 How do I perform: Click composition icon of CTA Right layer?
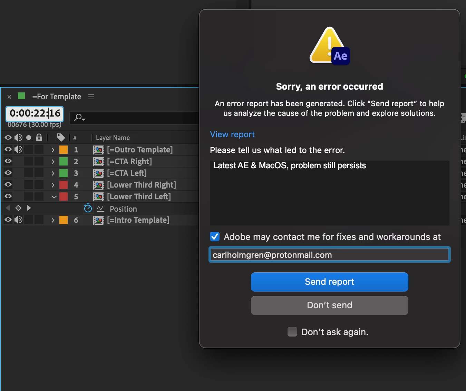[99, 161]
